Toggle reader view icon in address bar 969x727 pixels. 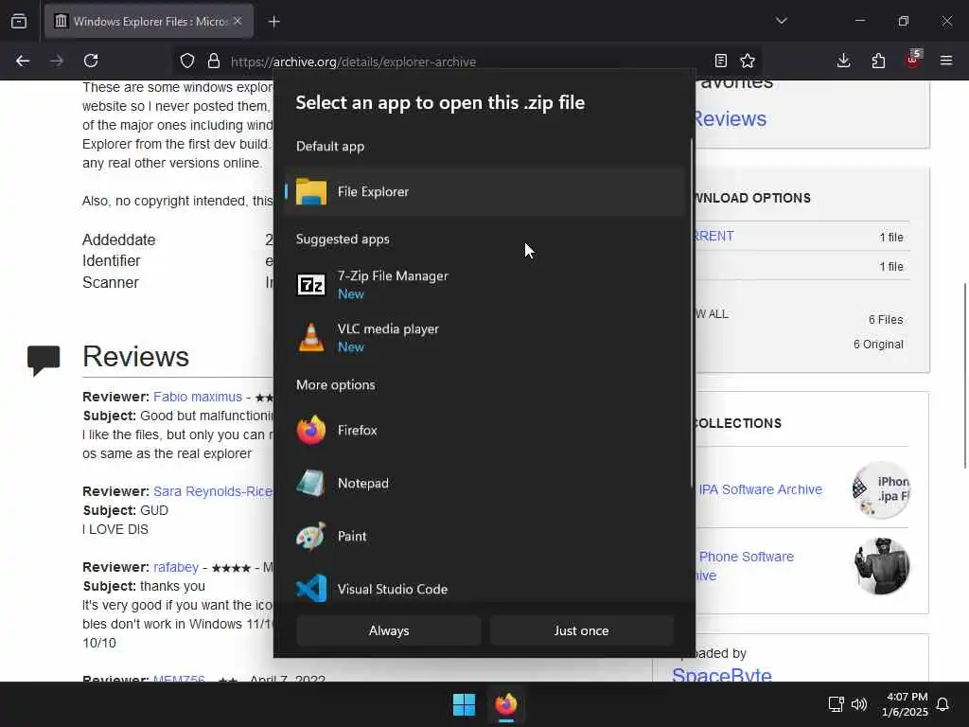pyautogui.click(x=720, y=61)
